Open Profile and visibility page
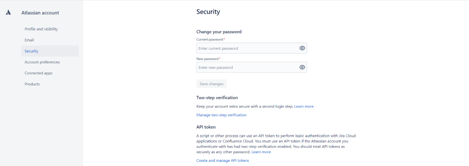Screen dimensions: 469x166 coord(41,29)
